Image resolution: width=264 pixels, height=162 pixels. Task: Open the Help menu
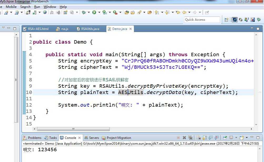[63, 7]
